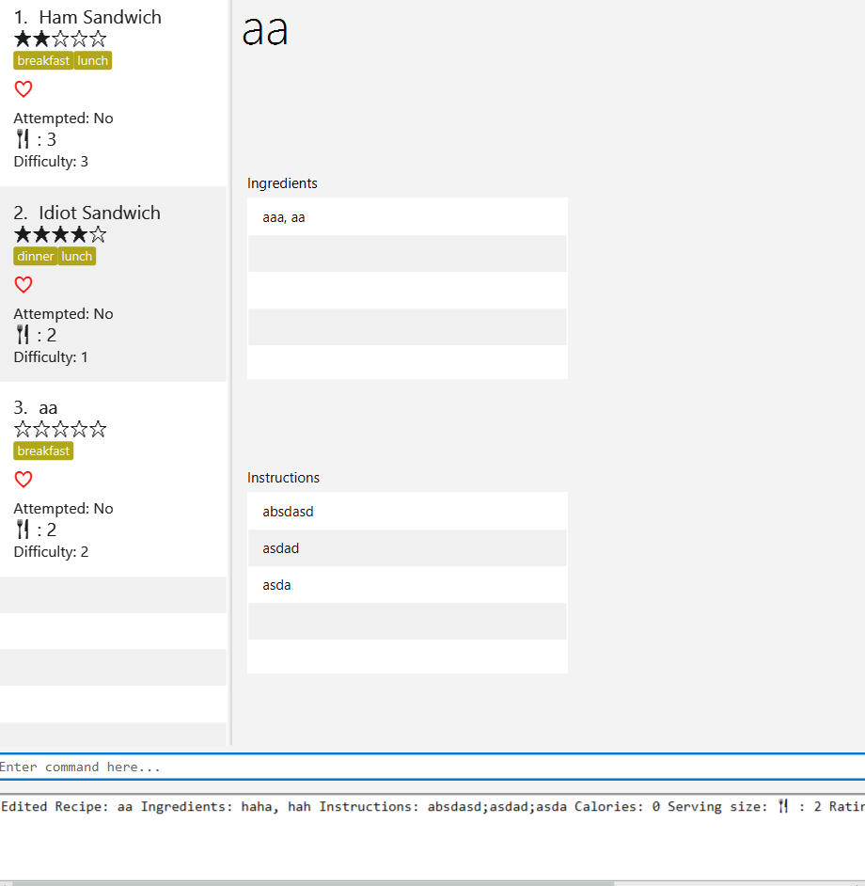This screenshot has height=886, width=865.
Task: Click the instruction row 'asdad'
Action: point(407,548)
